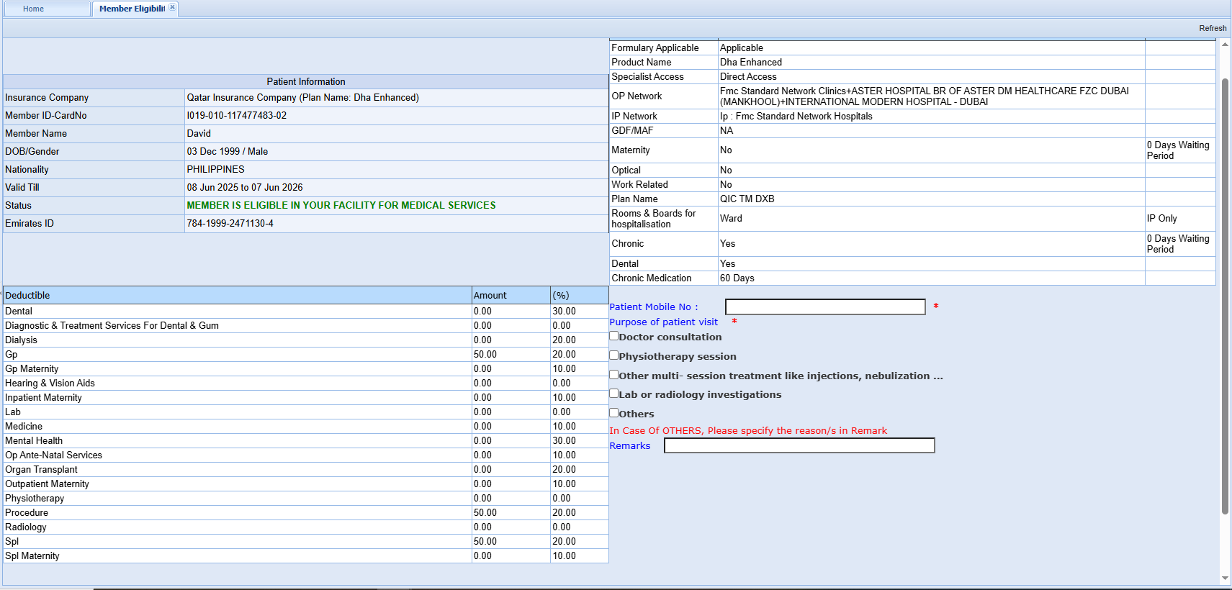Close the Member Eligibility tab
This screenshot has width=1232, height=590.
click(172, 7)
